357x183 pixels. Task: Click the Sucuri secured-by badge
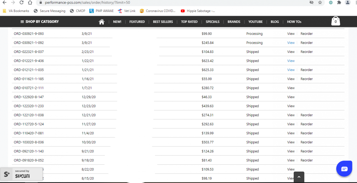point(21,174)
